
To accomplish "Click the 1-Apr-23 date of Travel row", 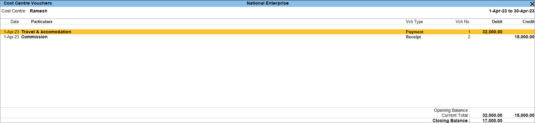I will (x=11, y=32).
